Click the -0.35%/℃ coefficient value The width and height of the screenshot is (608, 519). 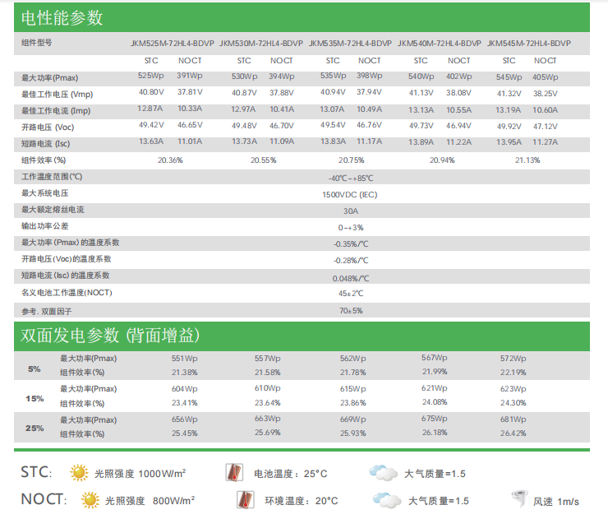[351, 244]
